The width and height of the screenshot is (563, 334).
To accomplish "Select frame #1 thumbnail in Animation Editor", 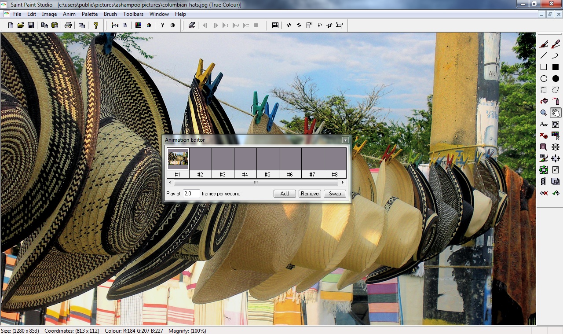I will [x=178, y=159].
